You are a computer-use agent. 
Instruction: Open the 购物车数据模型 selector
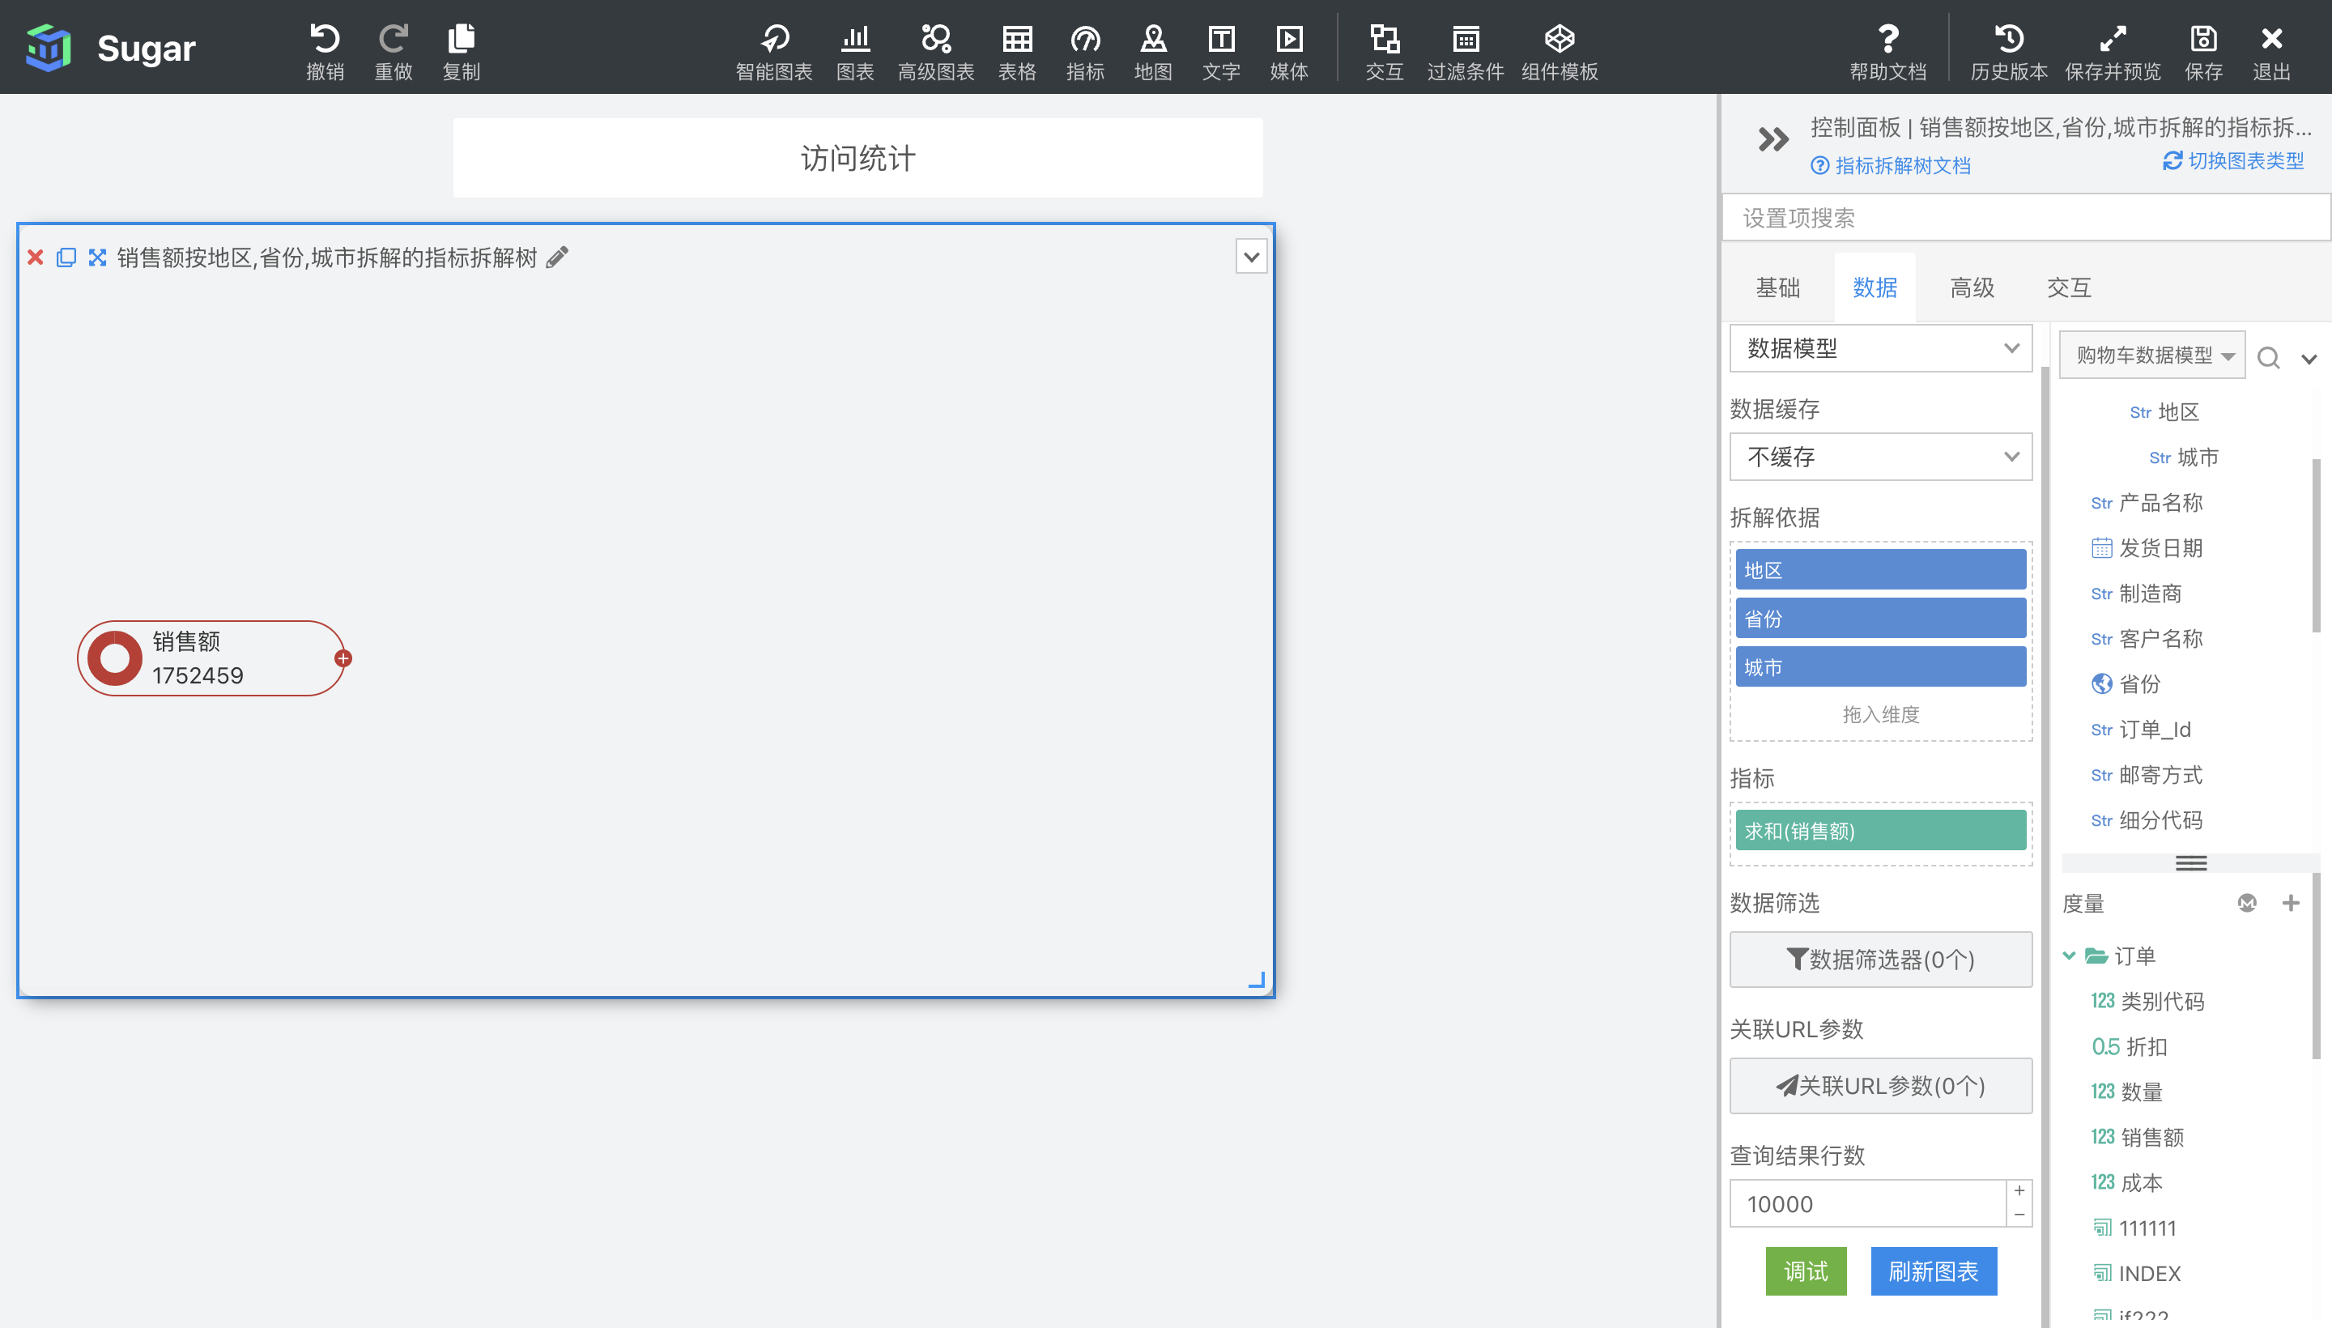[2152, 355]
